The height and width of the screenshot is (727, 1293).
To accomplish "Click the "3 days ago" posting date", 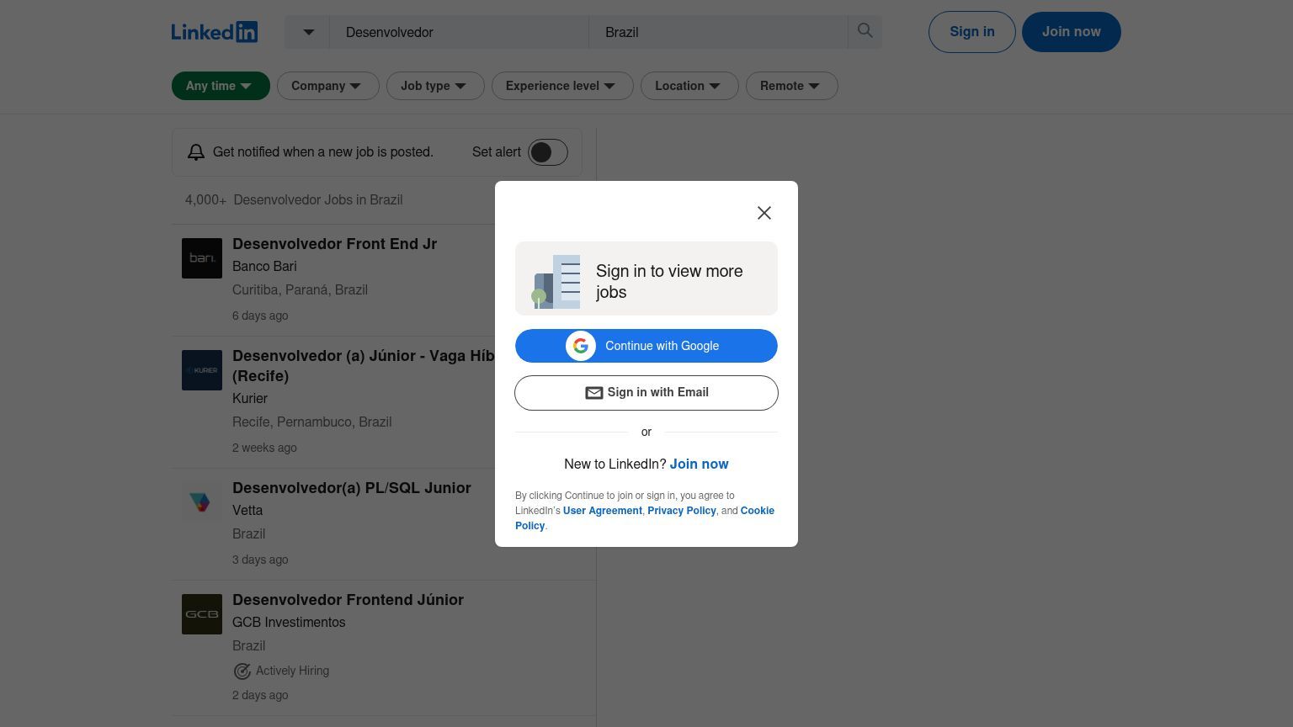I will pyautogui.click(x=260, y=560).
